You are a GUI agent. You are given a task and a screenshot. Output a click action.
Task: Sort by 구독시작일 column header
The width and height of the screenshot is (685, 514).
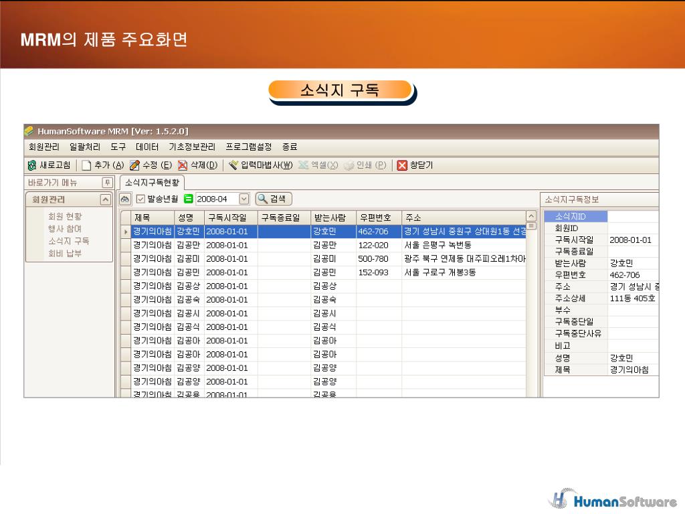[x=231, y=218]
